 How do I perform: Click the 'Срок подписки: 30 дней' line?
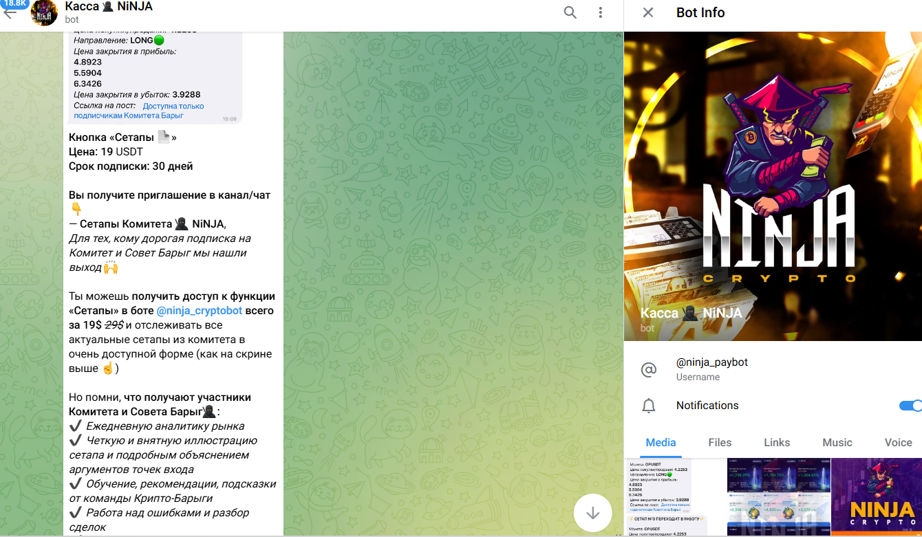[131, 166]
